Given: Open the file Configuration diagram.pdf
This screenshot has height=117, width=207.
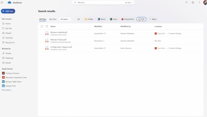Looking at the screenshot, I should (x=61, y=47).
